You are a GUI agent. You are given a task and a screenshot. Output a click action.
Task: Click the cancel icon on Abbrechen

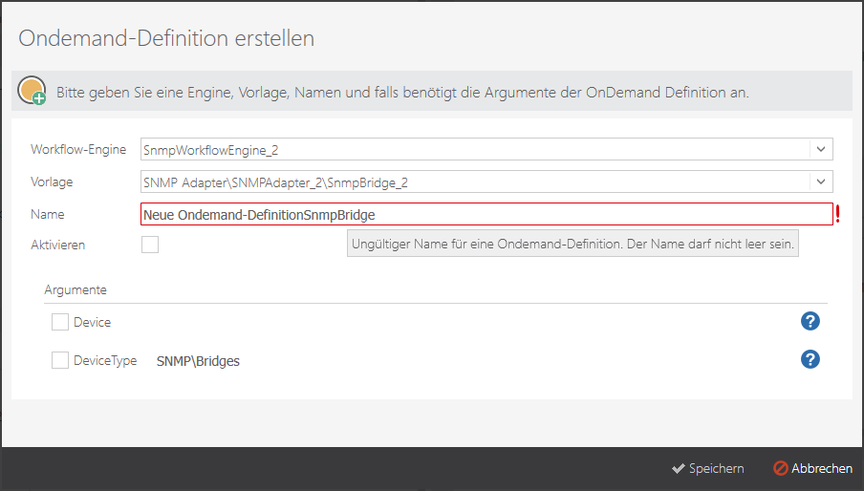pos(780,468)
